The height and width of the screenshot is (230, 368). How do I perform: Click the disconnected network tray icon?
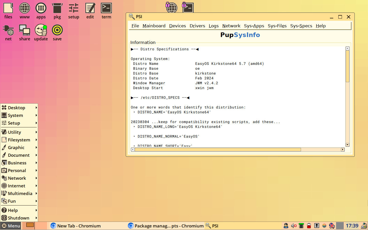[x=332, y=226]
